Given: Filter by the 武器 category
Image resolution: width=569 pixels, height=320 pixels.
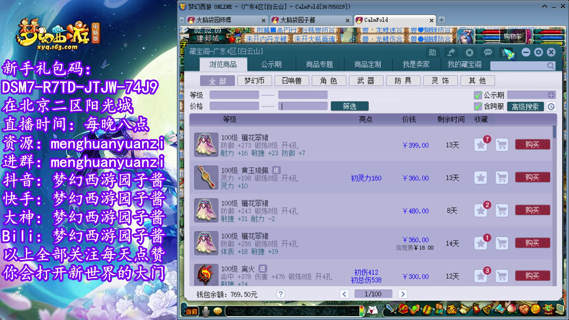Looking at the screenshot, I should pyautogui.click(x=366, y=81).
